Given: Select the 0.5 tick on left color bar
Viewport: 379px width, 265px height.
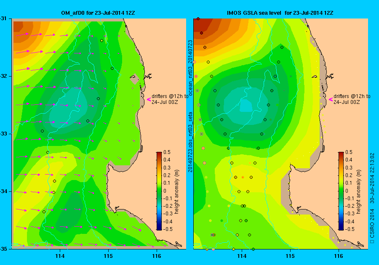Looking at the screenshot, I should [x=167, y=152].
